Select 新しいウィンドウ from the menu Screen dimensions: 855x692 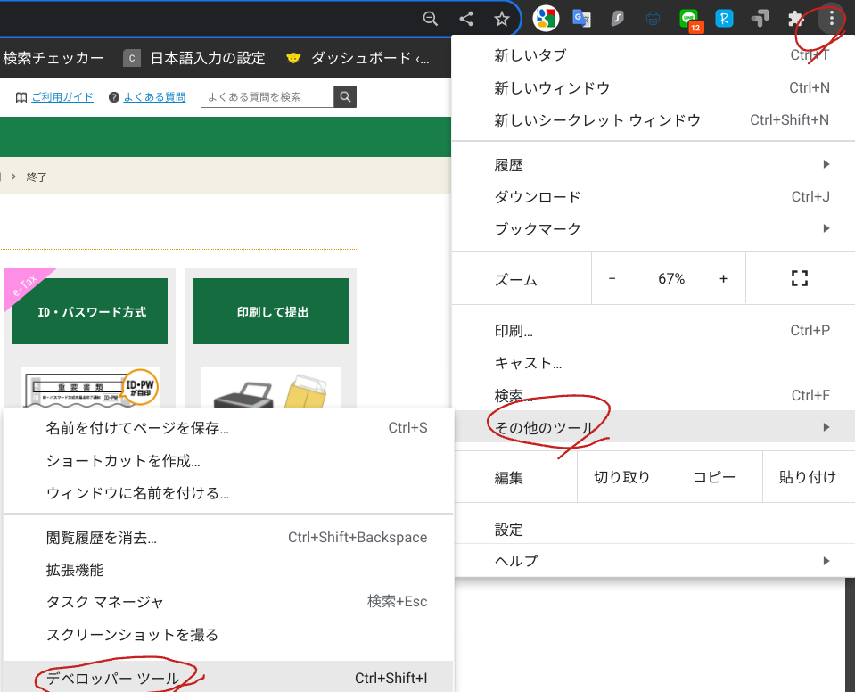(654, 87)
